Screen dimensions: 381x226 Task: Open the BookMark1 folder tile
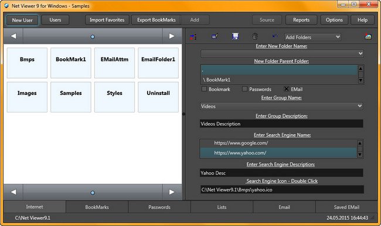point(71,63)
